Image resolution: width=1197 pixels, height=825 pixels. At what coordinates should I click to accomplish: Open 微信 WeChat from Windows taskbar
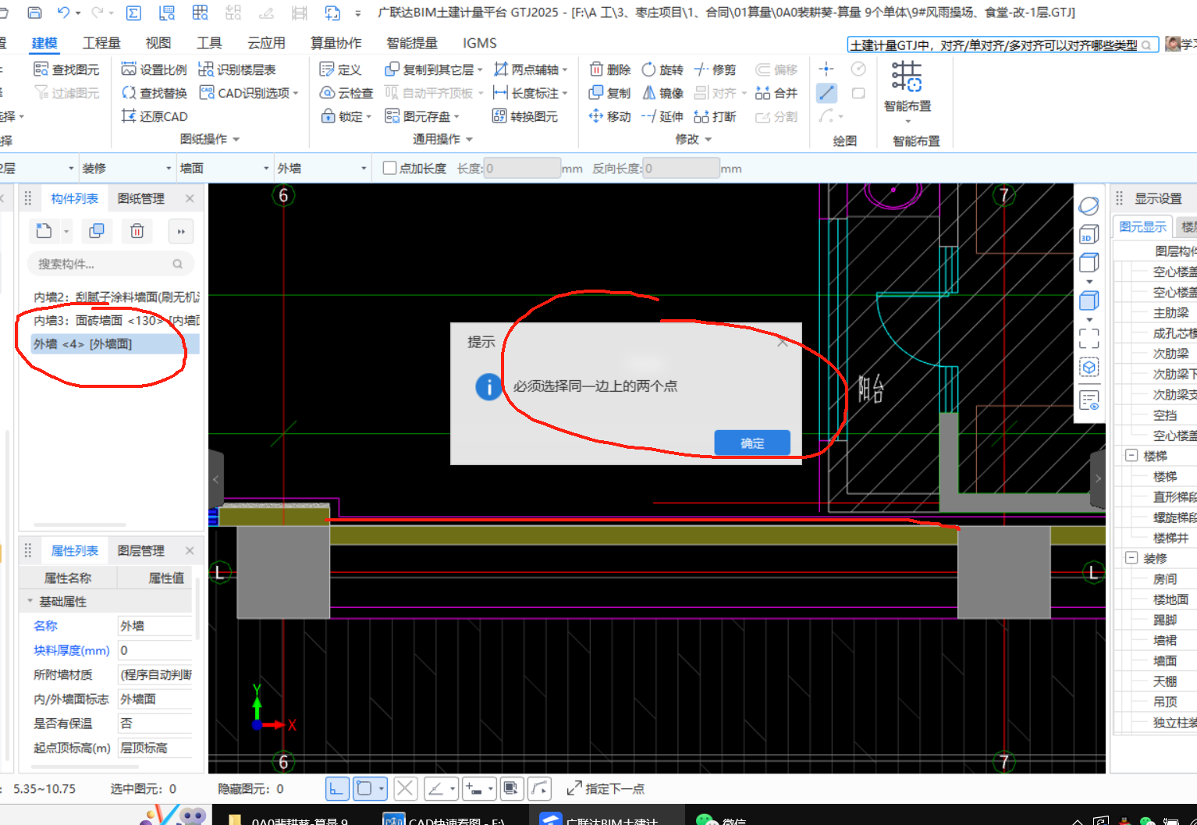pyautogui.click(x=722, y=816)
